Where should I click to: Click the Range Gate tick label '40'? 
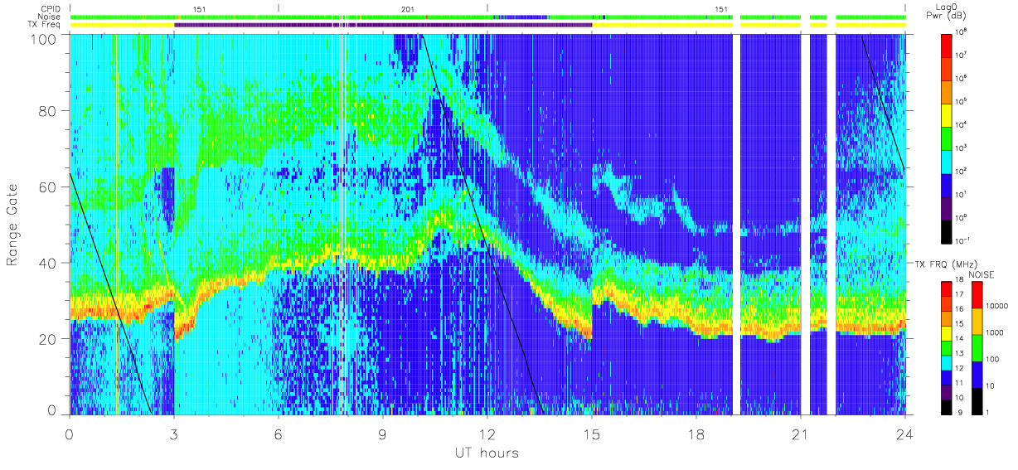pyautogui.click(x=49, y=263)
